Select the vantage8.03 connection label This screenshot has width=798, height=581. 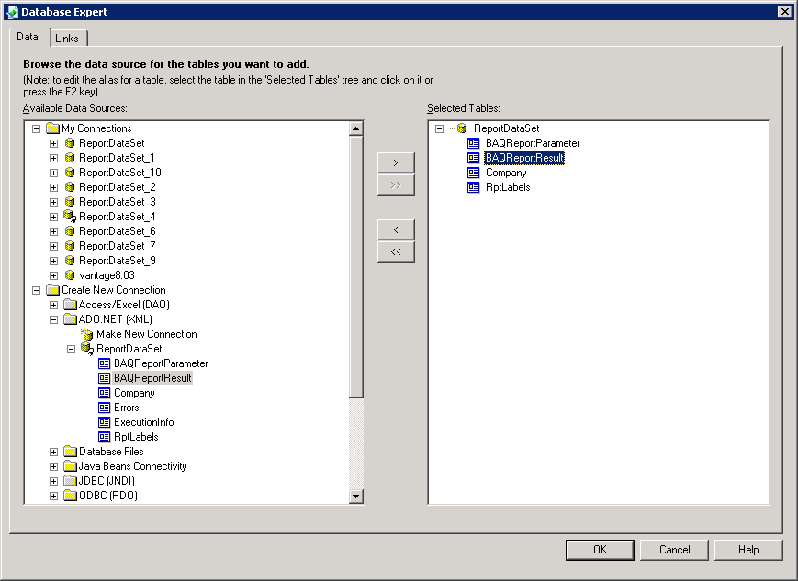coord(107,275)
